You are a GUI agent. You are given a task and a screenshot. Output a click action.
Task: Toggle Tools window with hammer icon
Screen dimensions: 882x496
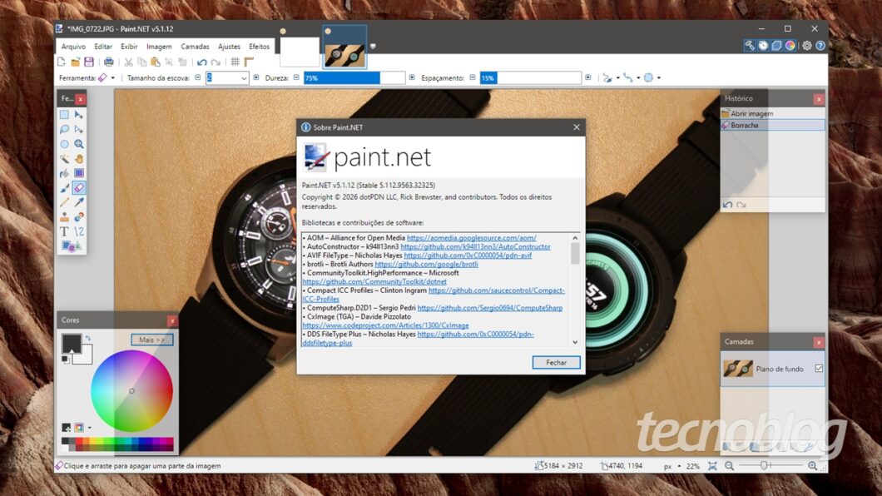point(749,46)
